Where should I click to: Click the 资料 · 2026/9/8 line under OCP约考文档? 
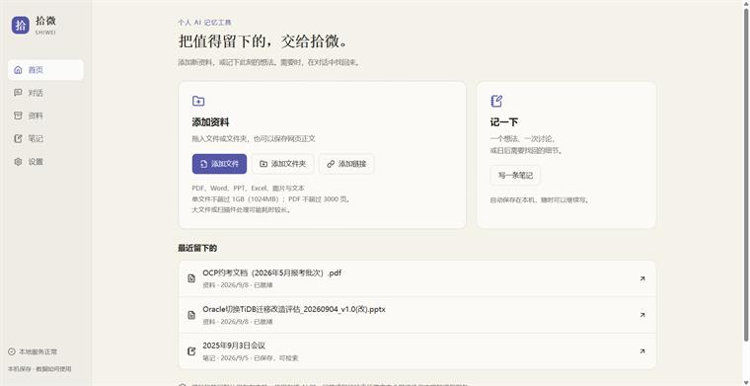238,285
